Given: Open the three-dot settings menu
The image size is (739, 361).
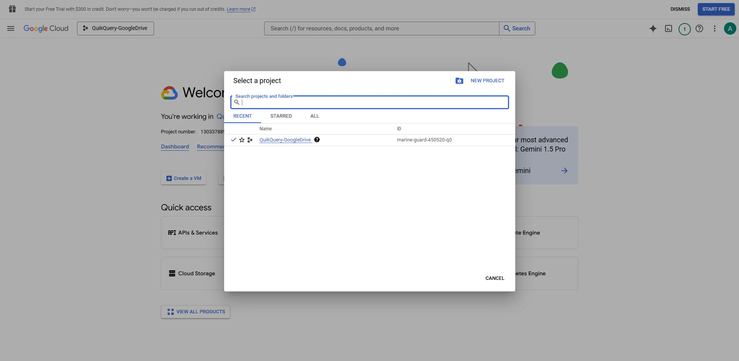Looking at the screenshot, I should [x=714, y=28].
